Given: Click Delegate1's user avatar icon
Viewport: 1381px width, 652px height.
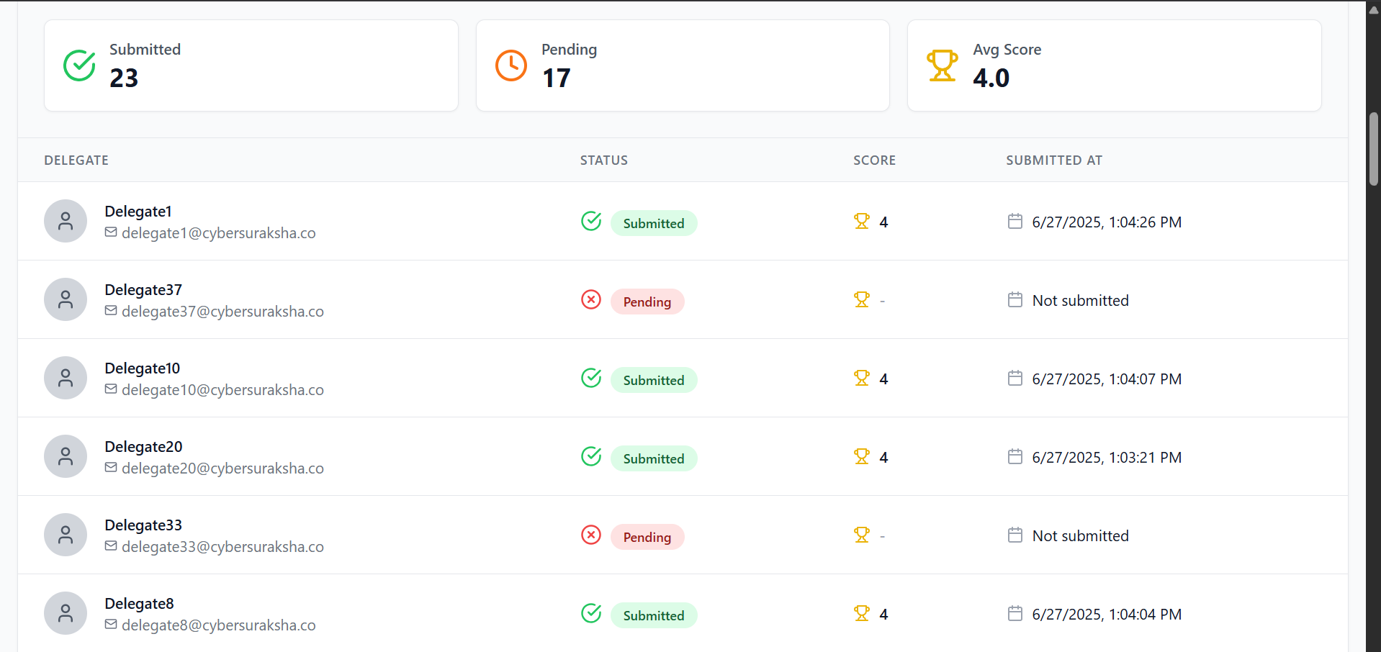Looking at the screenshot, I should tap(66, 221).
